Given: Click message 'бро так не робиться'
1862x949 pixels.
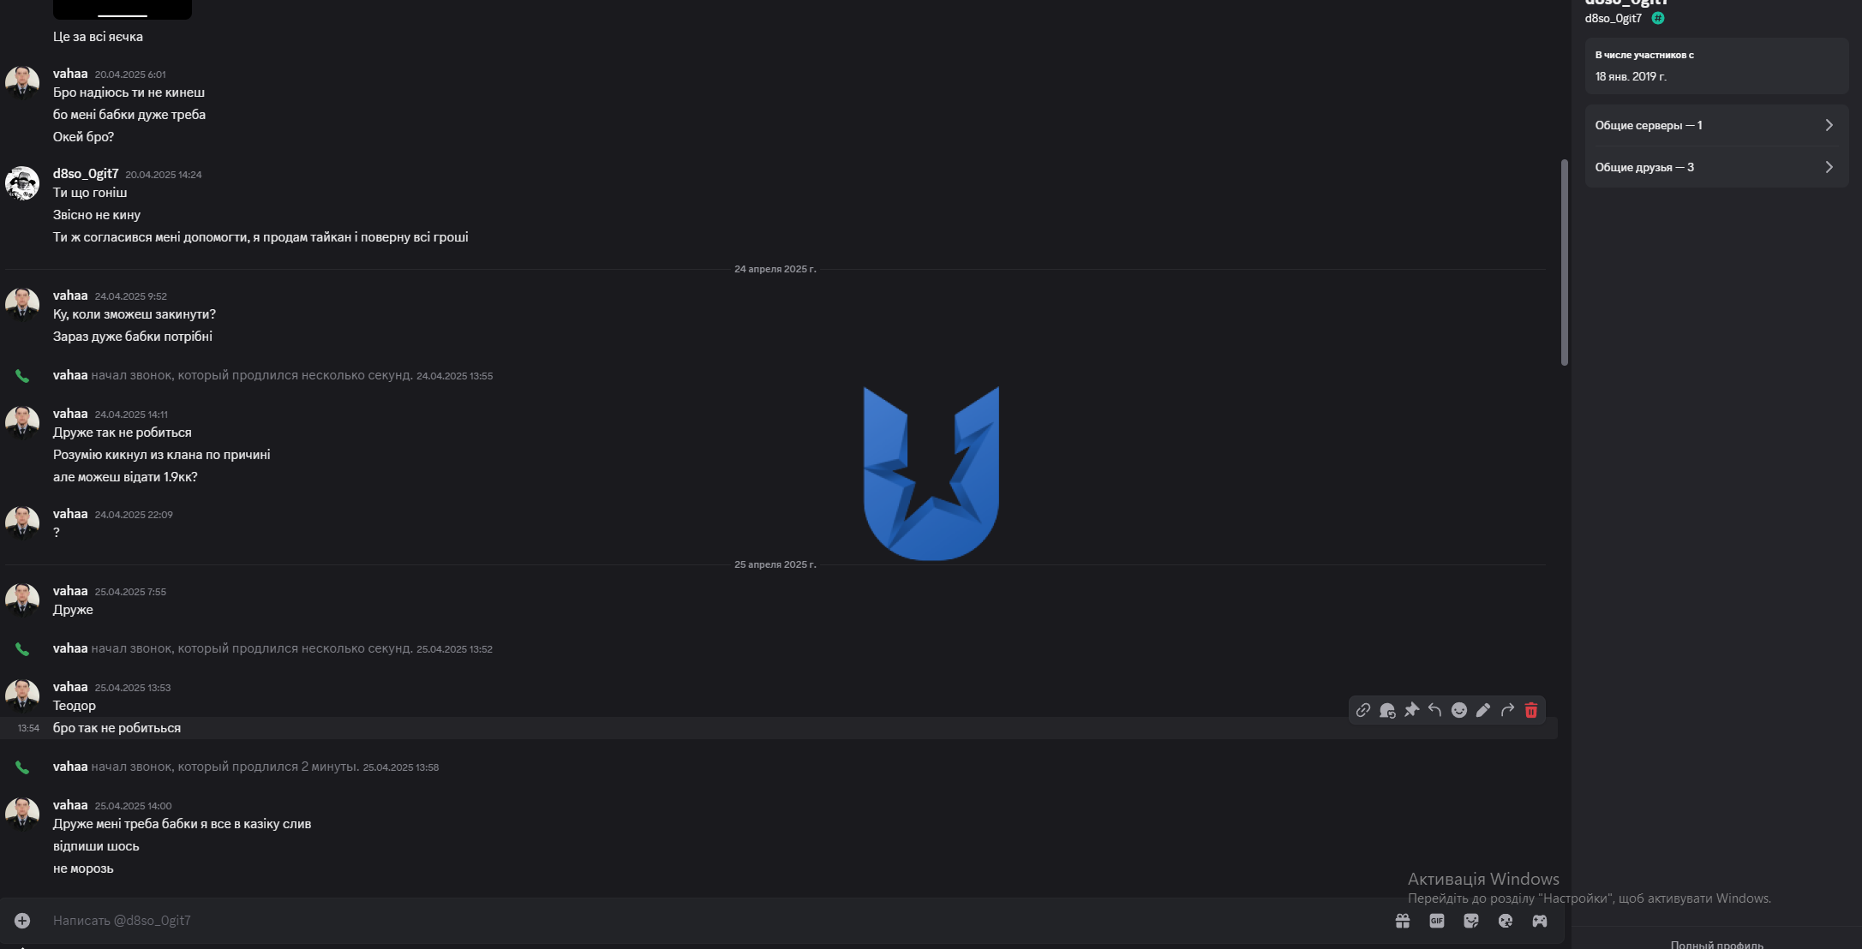Looking at the screenshot, I should pos(117,728).
